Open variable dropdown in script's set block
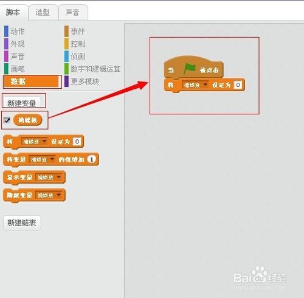The width and height of the screenshot is (304, 298). tap(195, 85)
